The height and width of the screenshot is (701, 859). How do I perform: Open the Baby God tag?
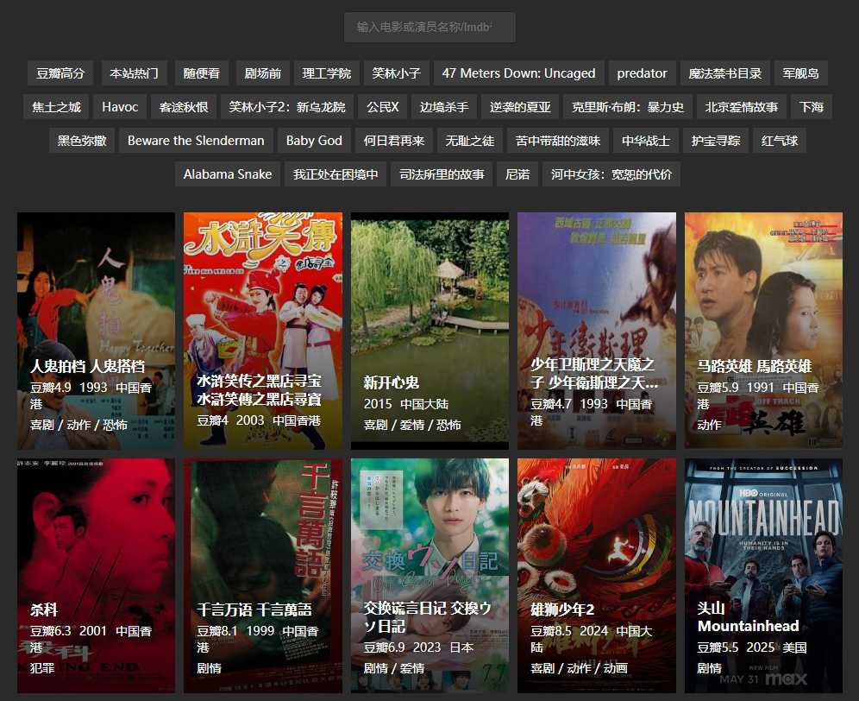[314, 140]
